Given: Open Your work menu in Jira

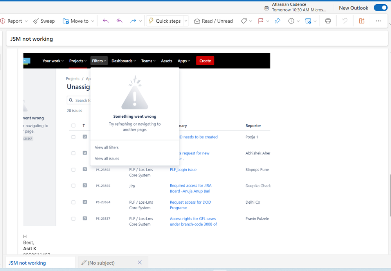Looking at the screenshot, I should pos(53,61).
